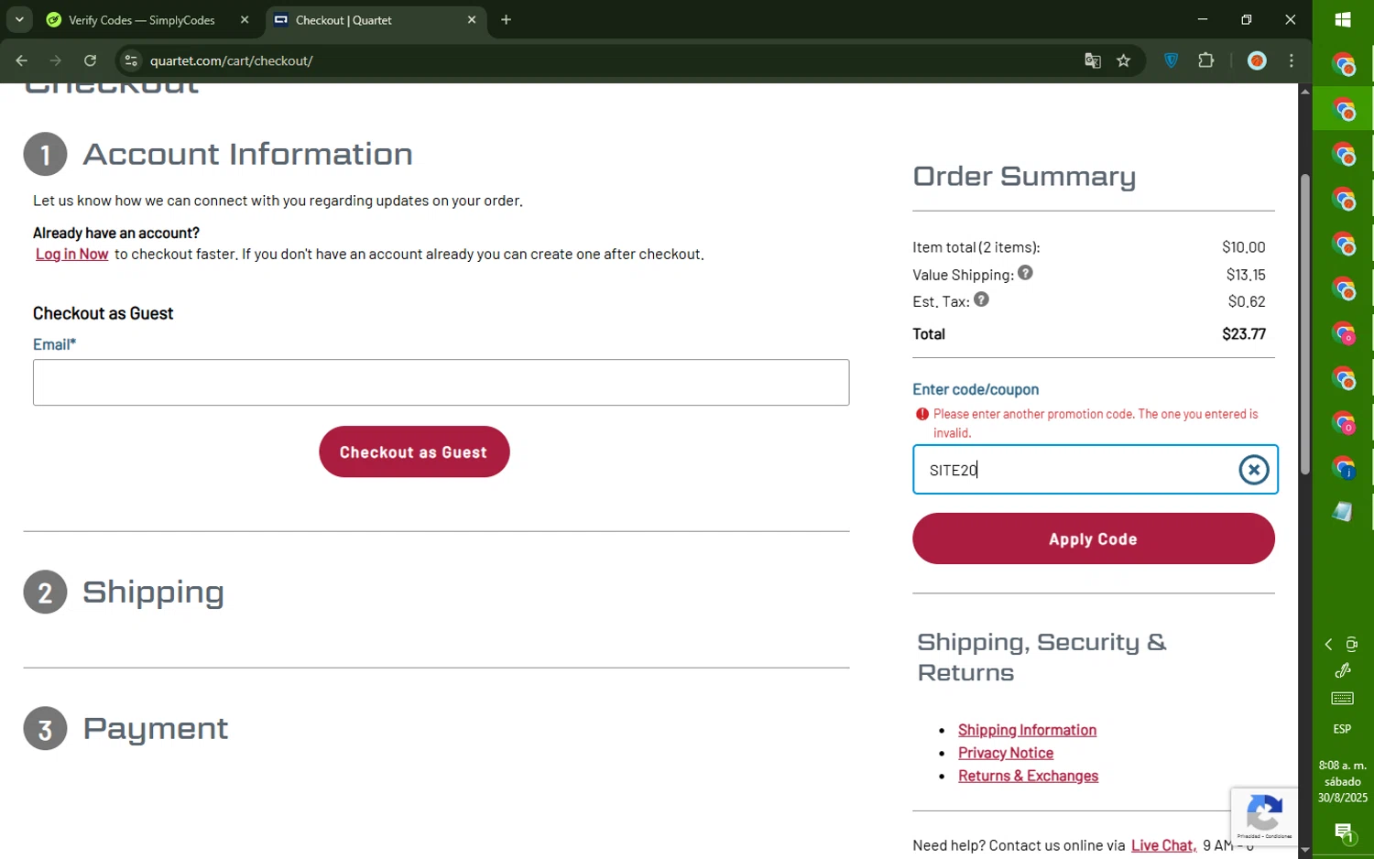The height and width of the screenshot is (859, 1374).
Task: Click the Apply Code button
Action: tap(1093, 538)
